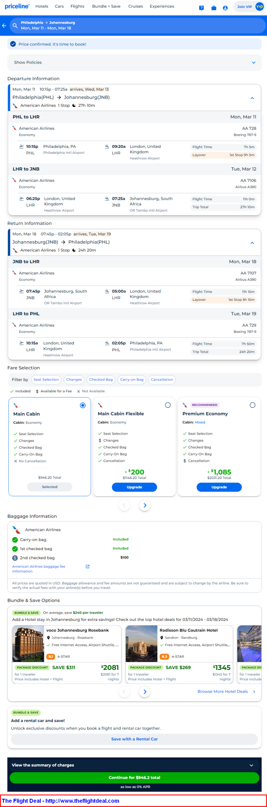
Task: Click the $2081 package price
Action: [110, 668]
